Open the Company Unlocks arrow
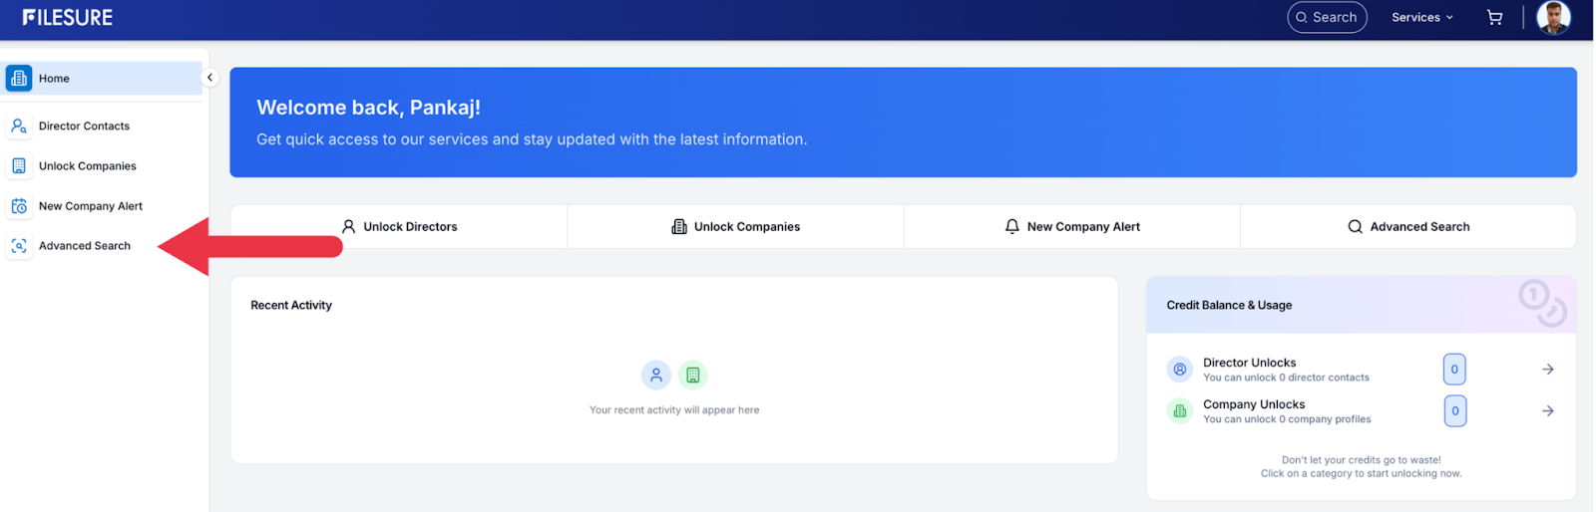This screenshot has width=1596, height=512. point(1547,410)
